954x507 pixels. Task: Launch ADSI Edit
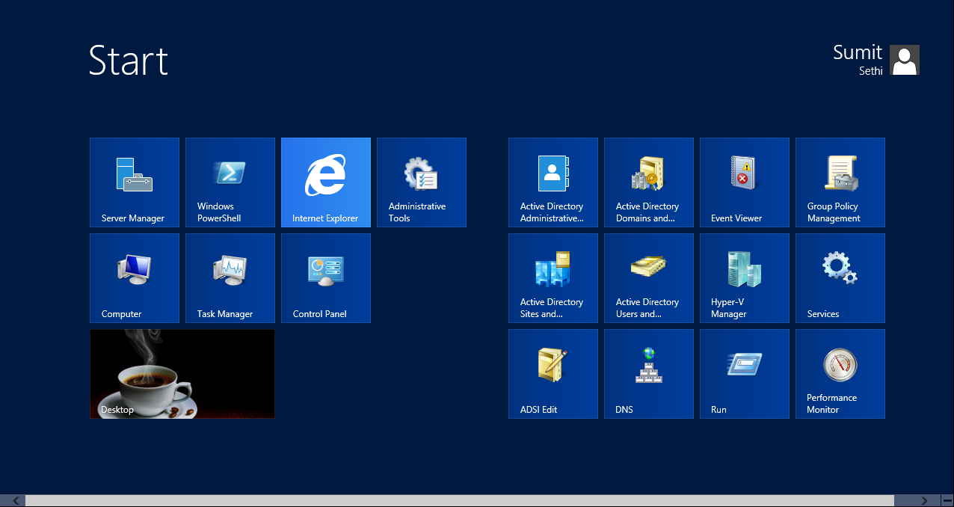point(553,373)
